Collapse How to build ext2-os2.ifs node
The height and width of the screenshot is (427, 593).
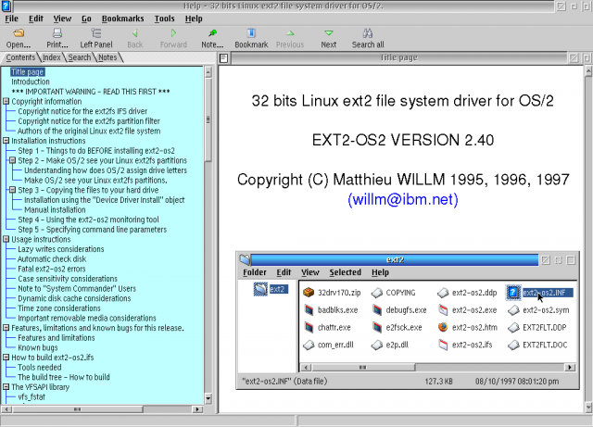[x=6, y=357]
